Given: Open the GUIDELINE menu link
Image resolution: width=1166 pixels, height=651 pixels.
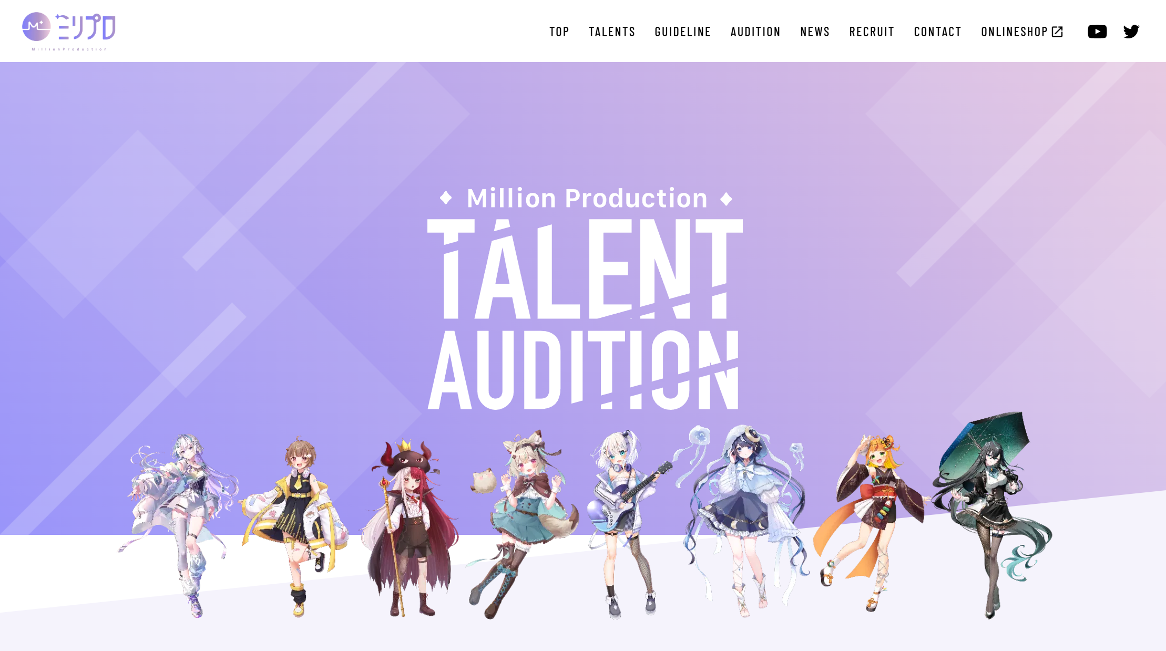Looking at the screenshot, I should (683, 32).
